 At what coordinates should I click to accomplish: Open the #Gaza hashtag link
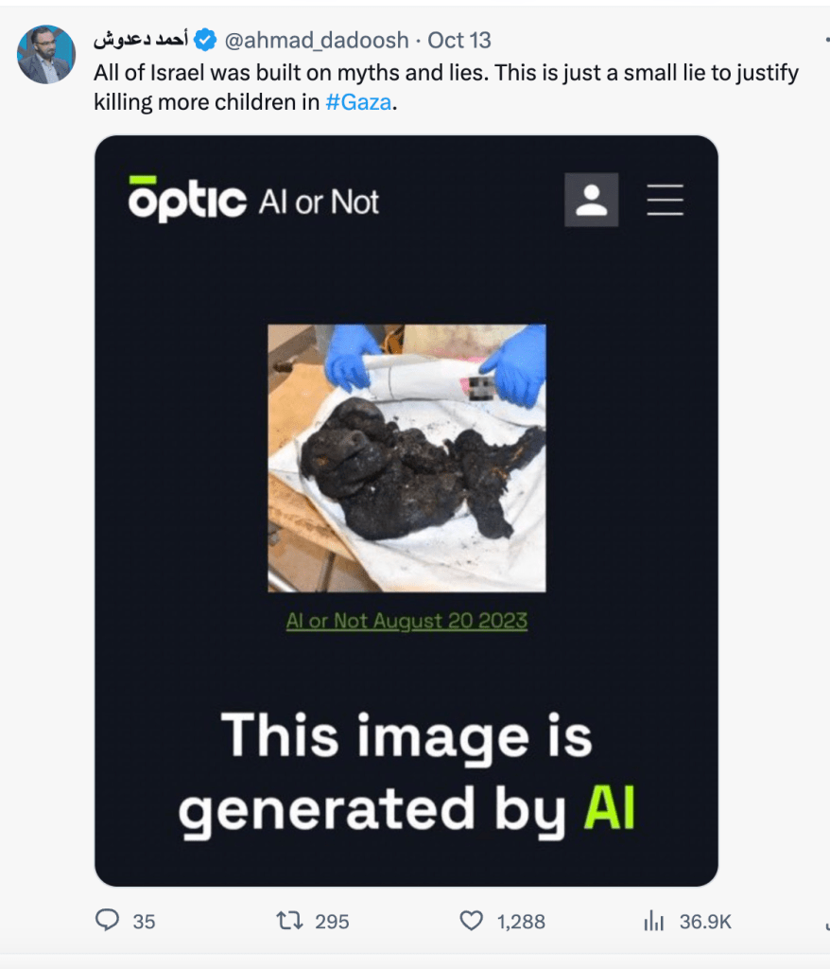[x=358, y=102]
